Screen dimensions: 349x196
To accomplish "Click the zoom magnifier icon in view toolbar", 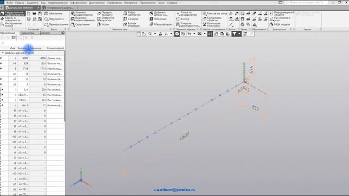I will click(x=150, y=34).
